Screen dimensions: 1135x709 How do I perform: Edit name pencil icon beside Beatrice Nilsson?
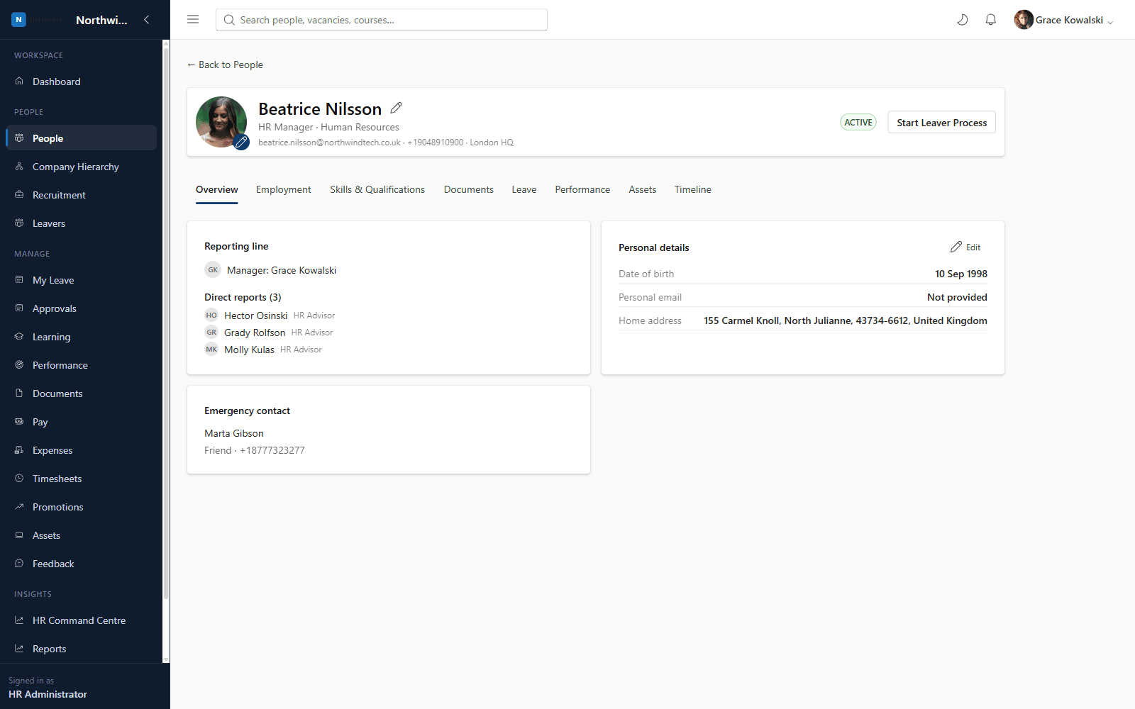point(397,108)
